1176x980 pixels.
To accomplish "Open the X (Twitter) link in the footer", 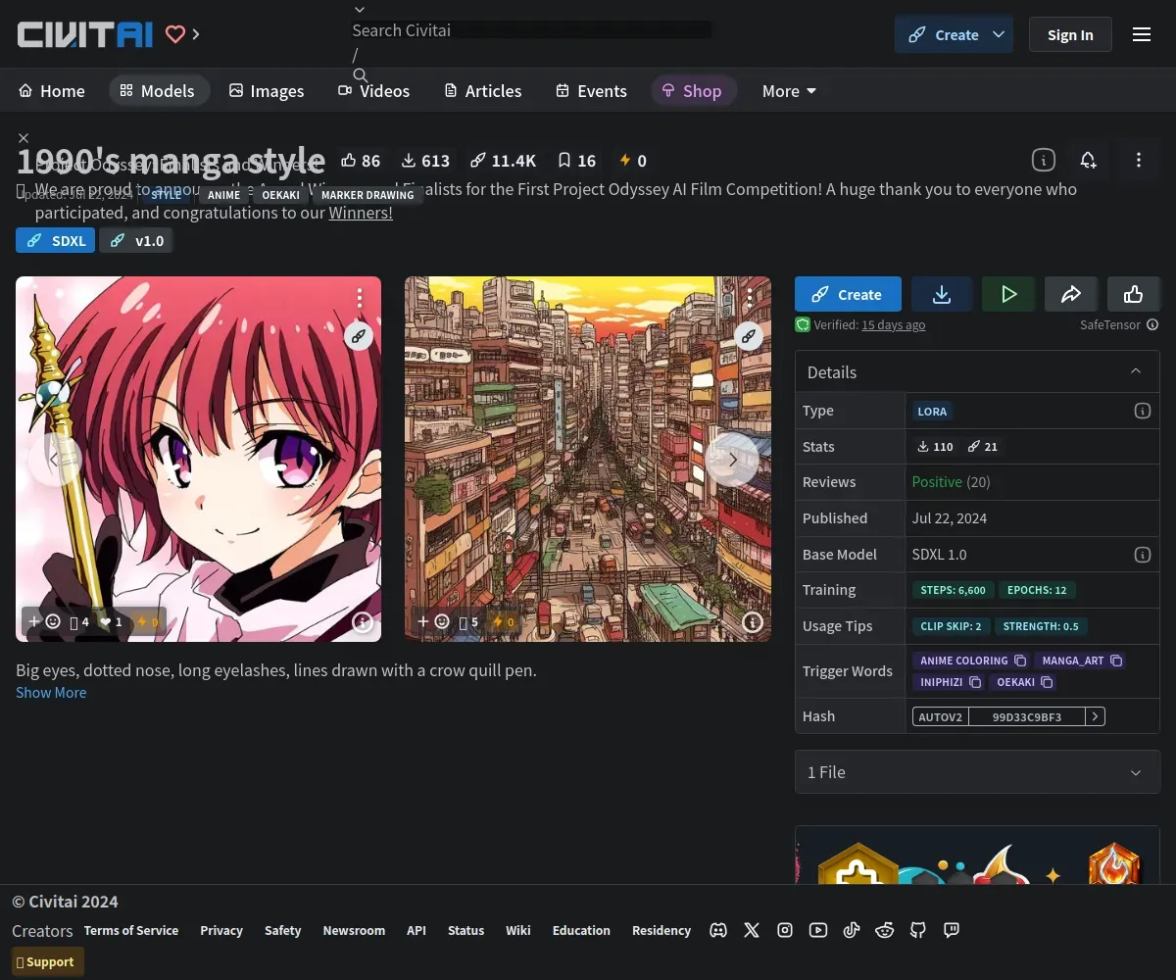I will pos(752,930).
